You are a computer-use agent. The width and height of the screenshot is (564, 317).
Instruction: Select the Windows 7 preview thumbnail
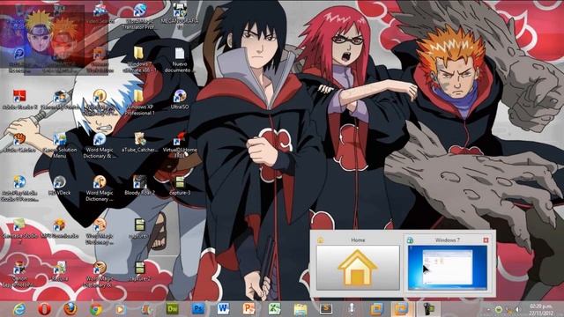pyautogui.click(x=448, y=268)
